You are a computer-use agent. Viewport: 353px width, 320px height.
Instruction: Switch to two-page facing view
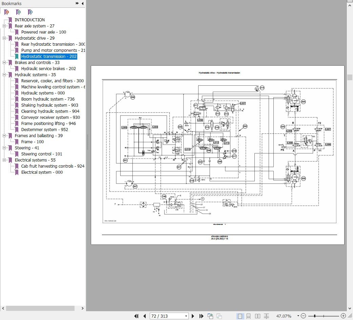tap(257, 316)
